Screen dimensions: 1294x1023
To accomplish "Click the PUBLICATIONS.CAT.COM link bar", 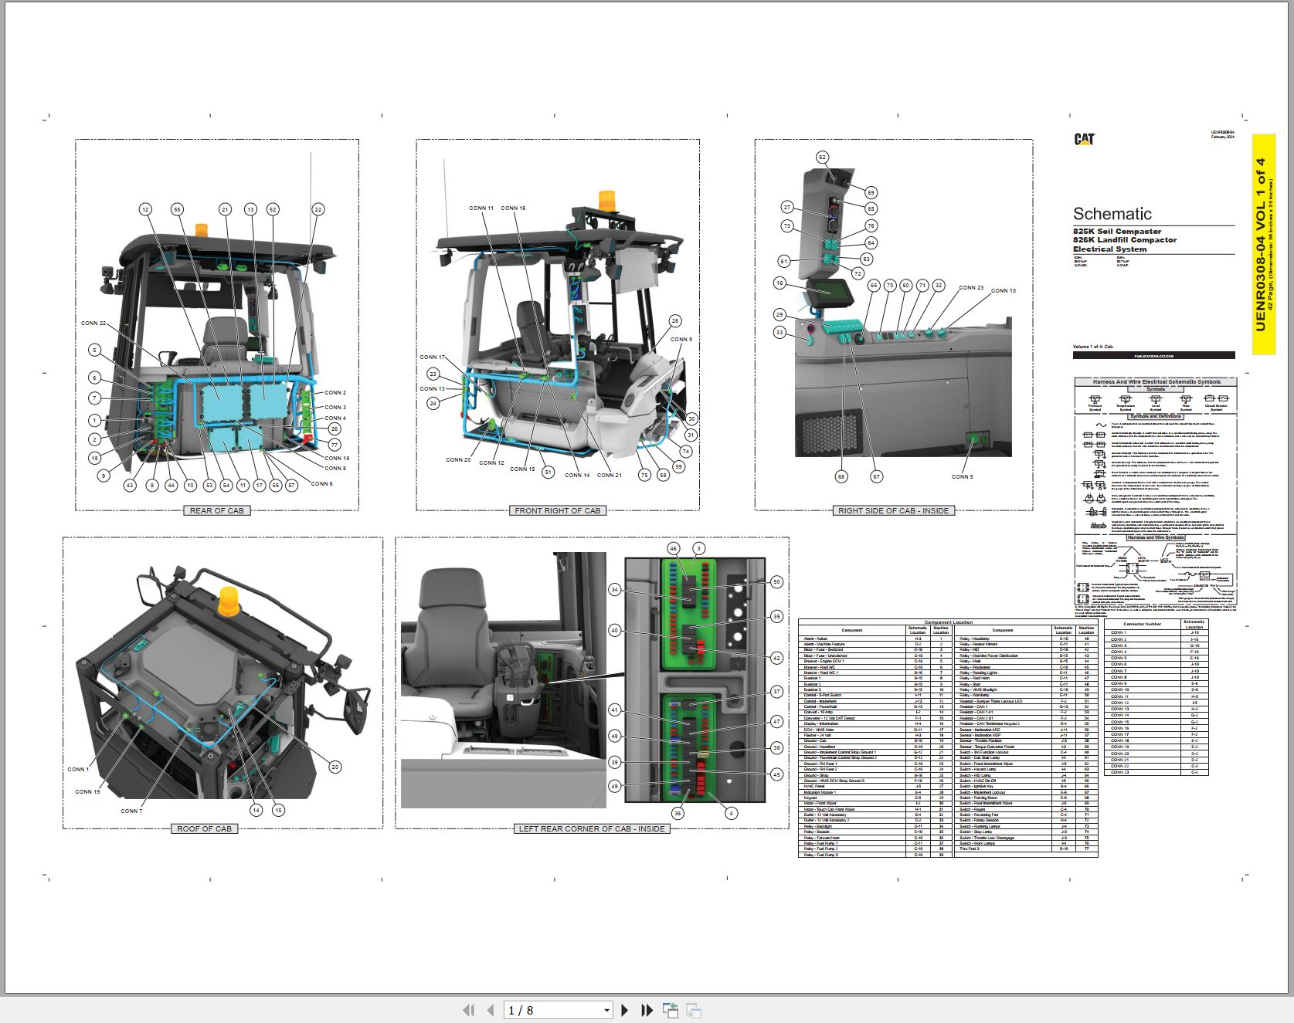I will click(x=1153, y=356).
